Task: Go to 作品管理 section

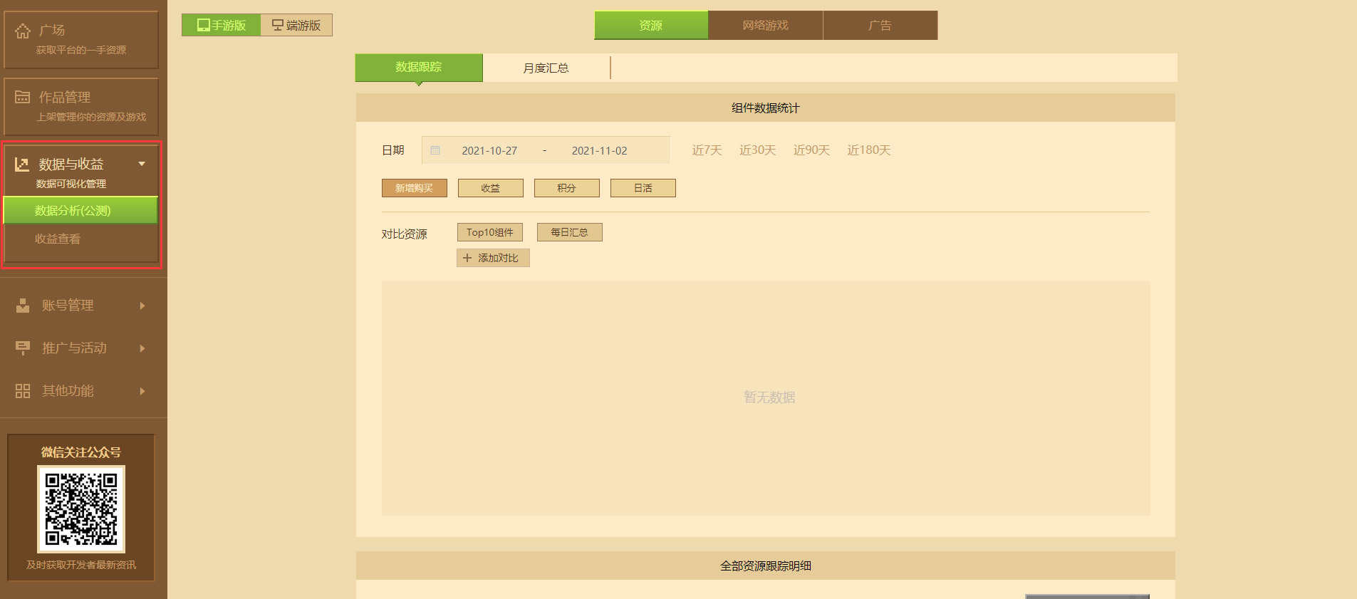Action: click(x=81, y=107)
